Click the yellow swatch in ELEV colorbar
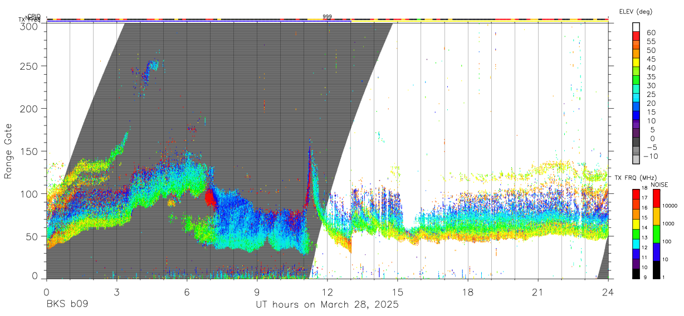The image size is (684, 316). pos(636,62)
